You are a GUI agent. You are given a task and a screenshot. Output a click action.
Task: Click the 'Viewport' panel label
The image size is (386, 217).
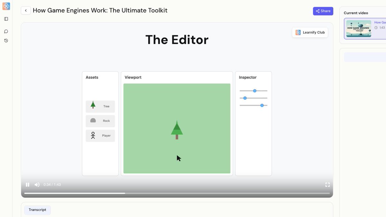(x=133, y=77)
